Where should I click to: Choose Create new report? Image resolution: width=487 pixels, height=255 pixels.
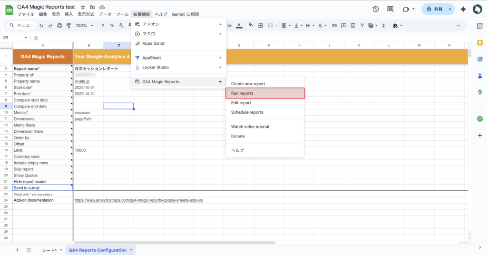coord(265,84)
